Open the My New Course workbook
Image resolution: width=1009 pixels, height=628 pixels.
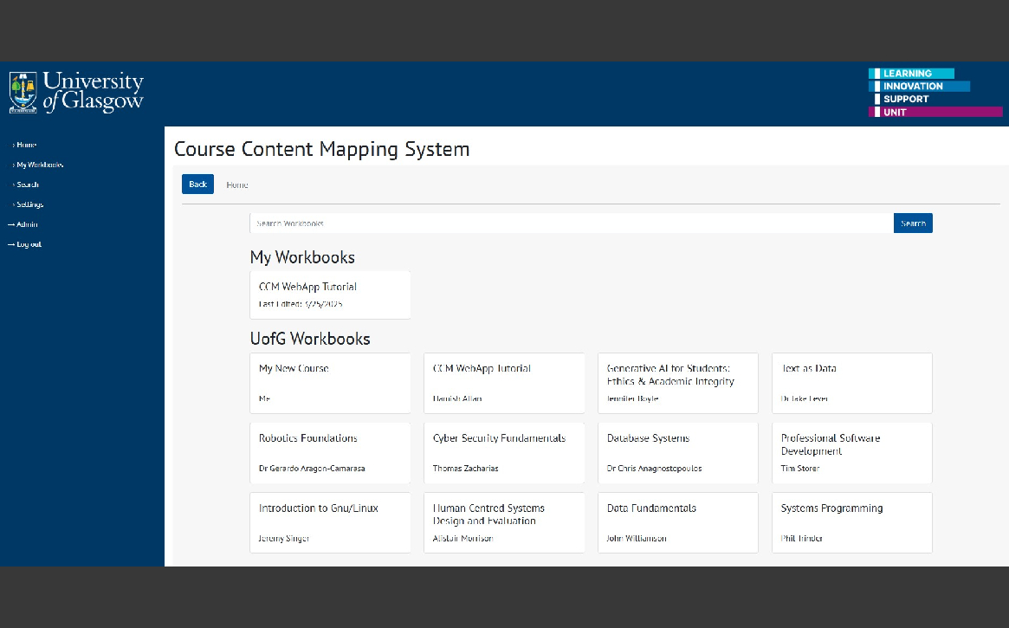point(330,382)
